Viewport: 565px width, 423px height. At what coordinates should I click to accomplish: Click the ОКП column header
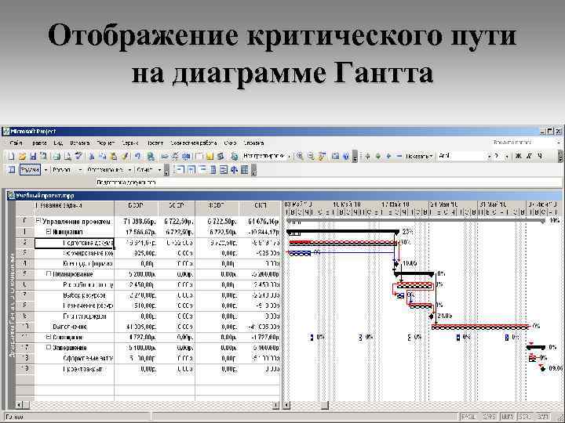coord(260,208)
